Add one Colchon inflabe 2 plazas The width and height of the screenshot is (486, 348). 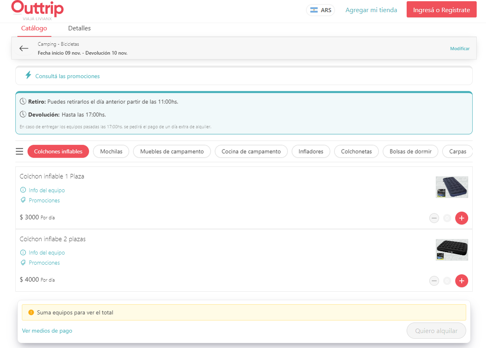tap(461, 281)
